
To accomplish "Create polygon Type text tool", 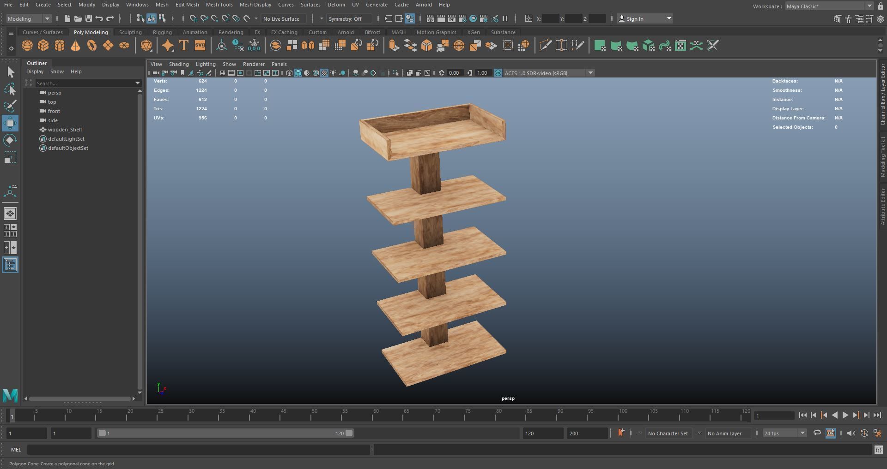I will (183, 45).
